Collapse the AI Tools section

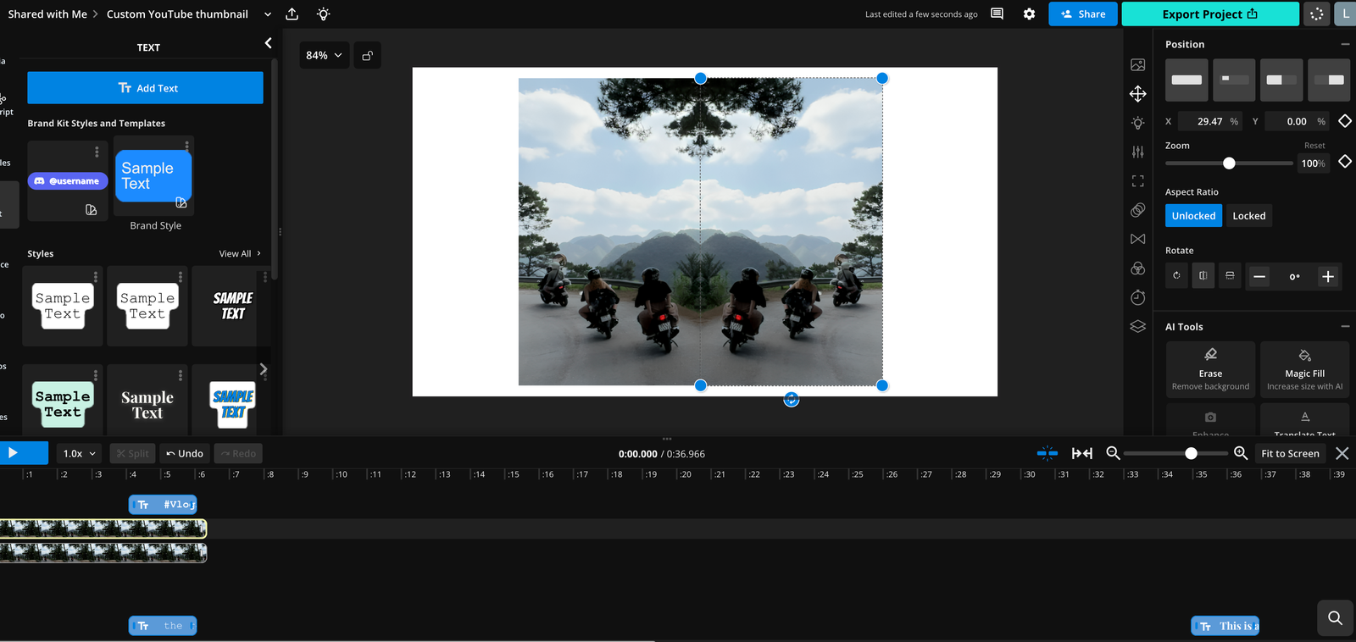pyautogui.click(x=1345, y=326)
